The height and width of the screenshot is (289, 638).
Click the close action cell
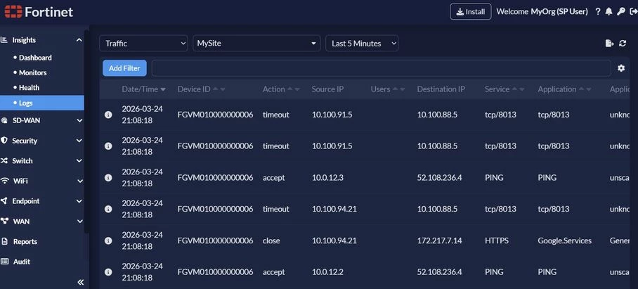click(x=271, y=240)
